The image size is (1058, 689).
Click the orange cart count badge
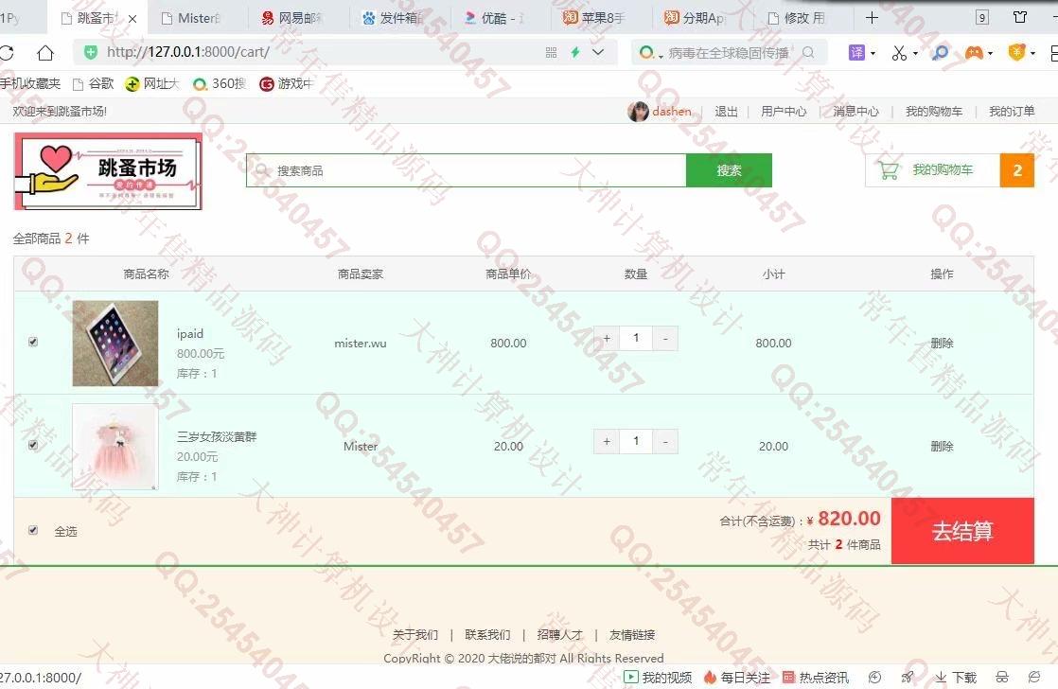[x=1017, y=170]
